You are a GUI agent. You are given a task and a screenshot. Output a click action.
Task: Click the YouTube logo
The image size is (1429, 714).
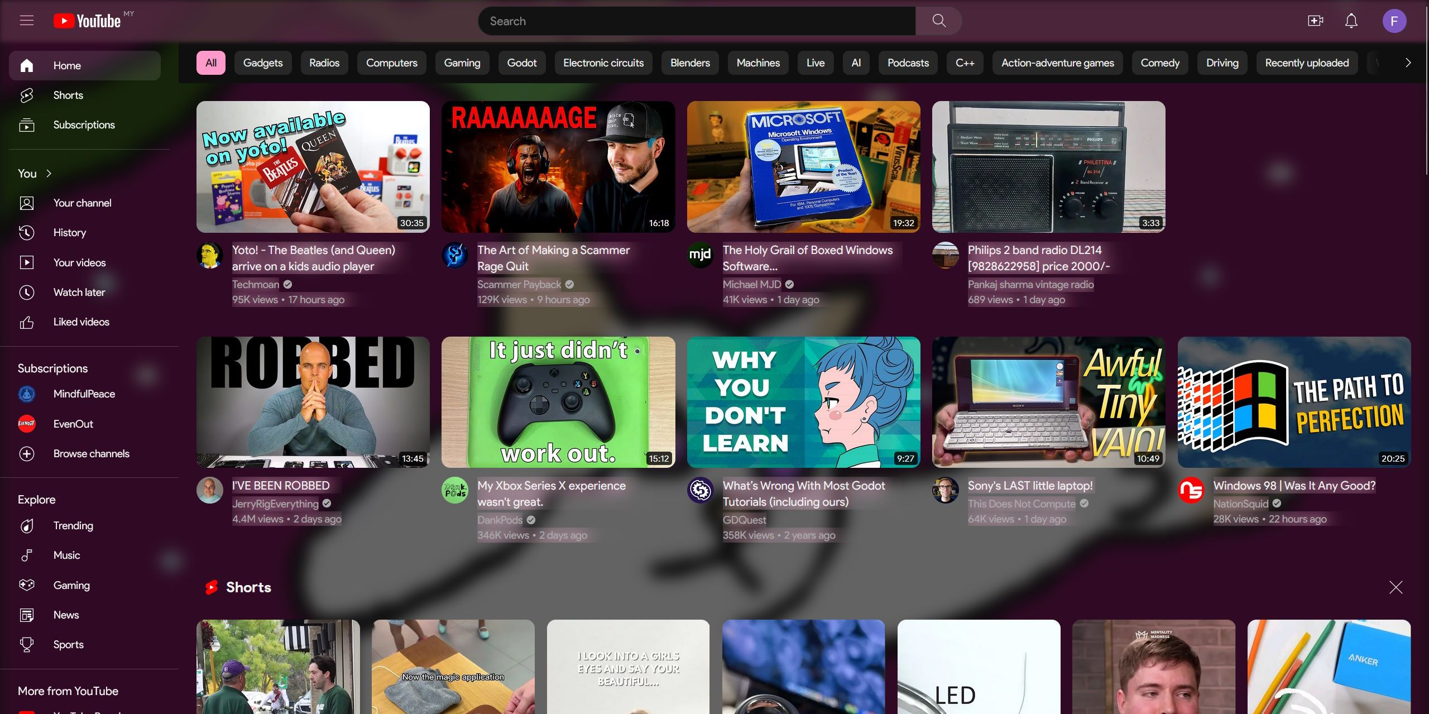tap(87, 21)
